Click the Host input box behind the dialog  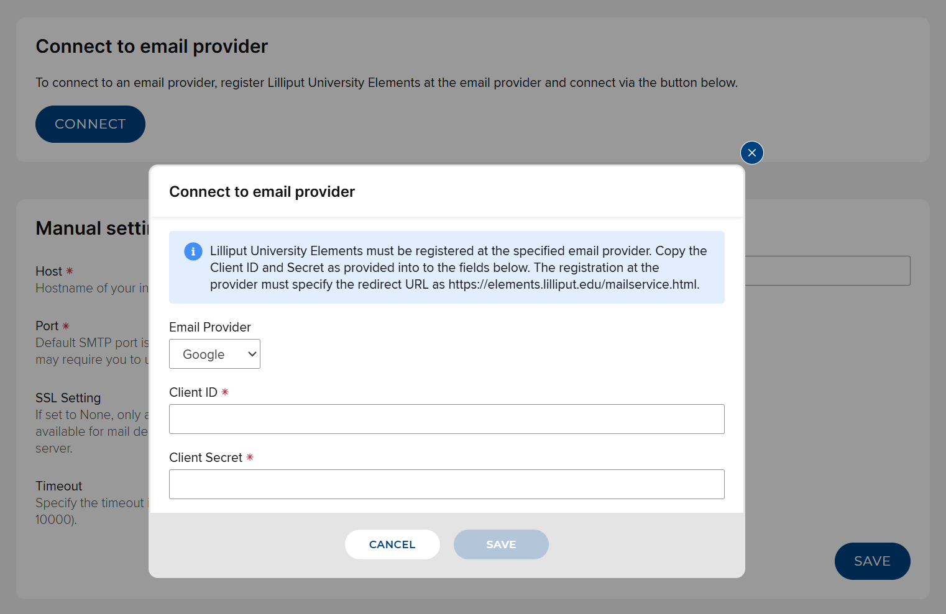point(827,271)
